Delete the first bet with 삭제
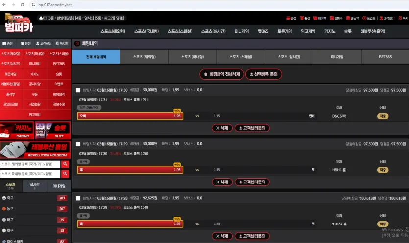409x243 pixels. (x=222, y=128)
